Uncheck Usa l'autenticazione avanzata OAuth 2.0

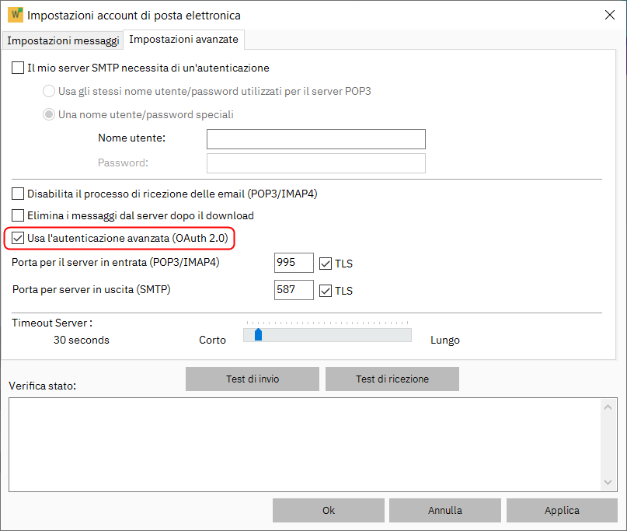[18, 237]
